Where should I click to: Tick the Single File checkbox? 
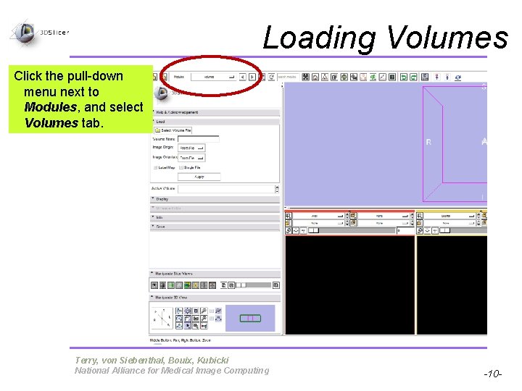click(x=181, y=167)
